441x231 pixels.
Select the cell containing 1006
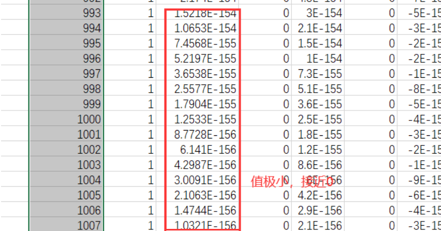(x=67, y=210)
